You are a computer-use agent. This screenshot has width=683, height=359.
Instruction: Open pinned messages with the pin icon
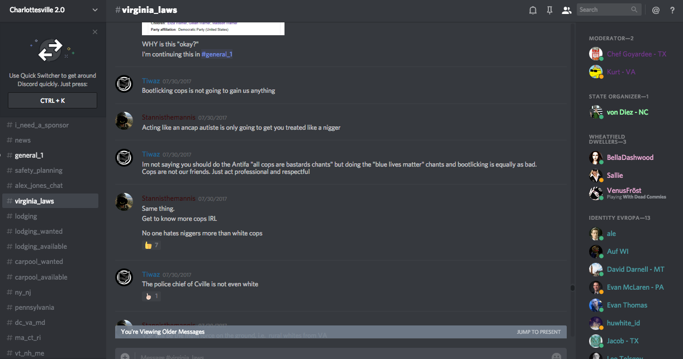549,10
